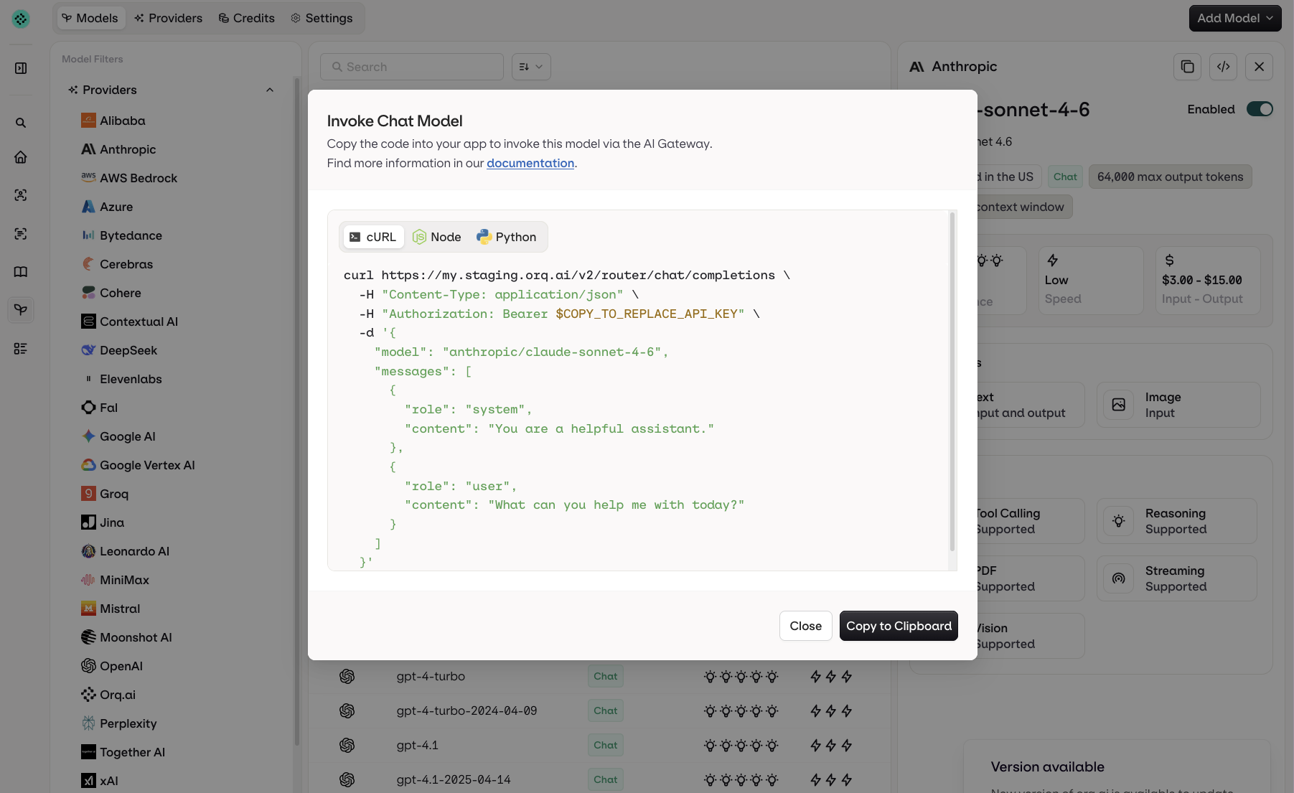The height and width of the screenshot is (793, 1294).
Task: Click the Copy to Clipboard button
Action: (x=898, y=626)
